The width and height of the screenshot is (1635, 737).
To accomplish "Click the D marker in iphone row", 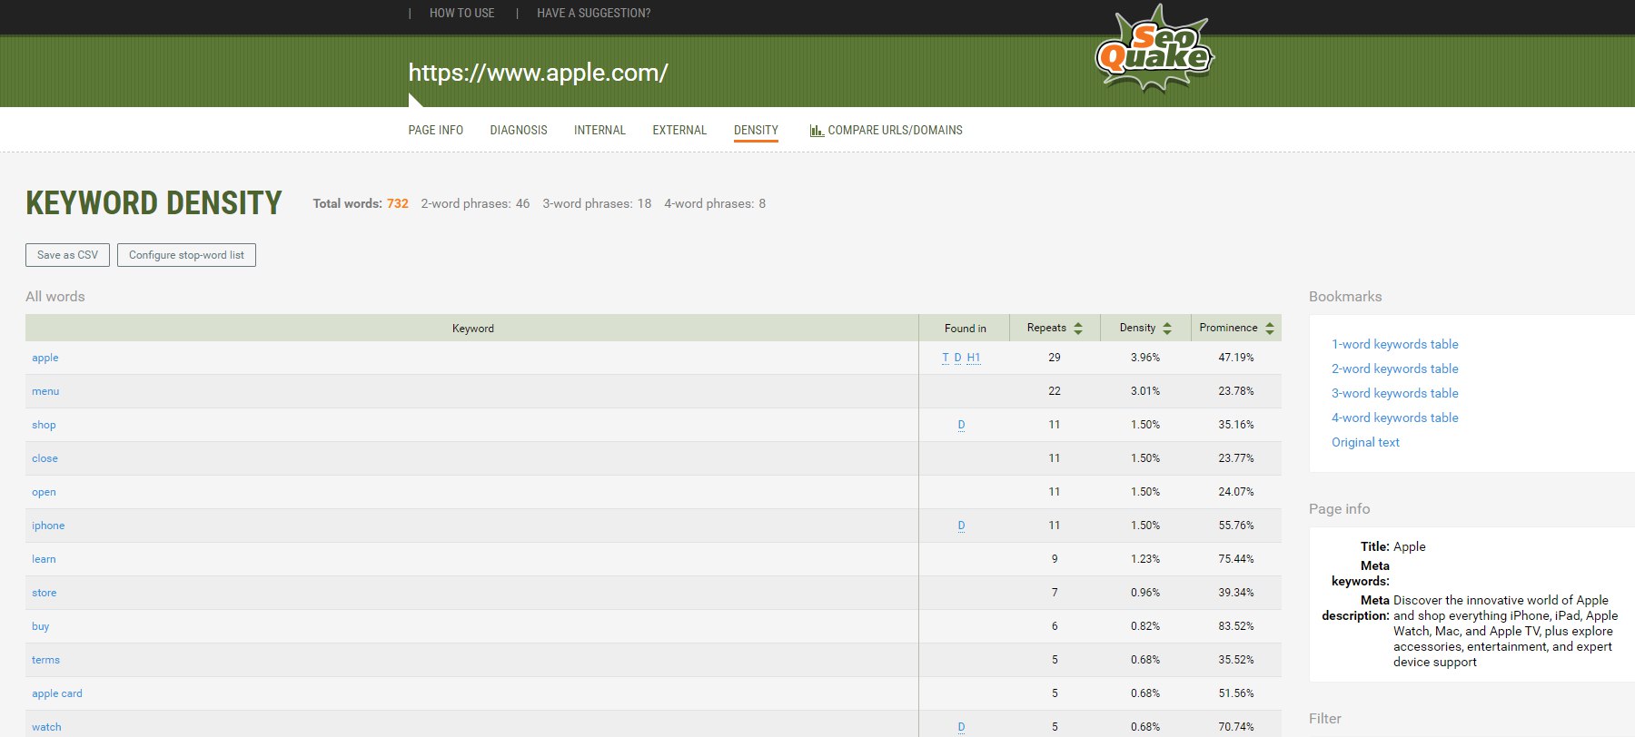I will coord(961,526).
